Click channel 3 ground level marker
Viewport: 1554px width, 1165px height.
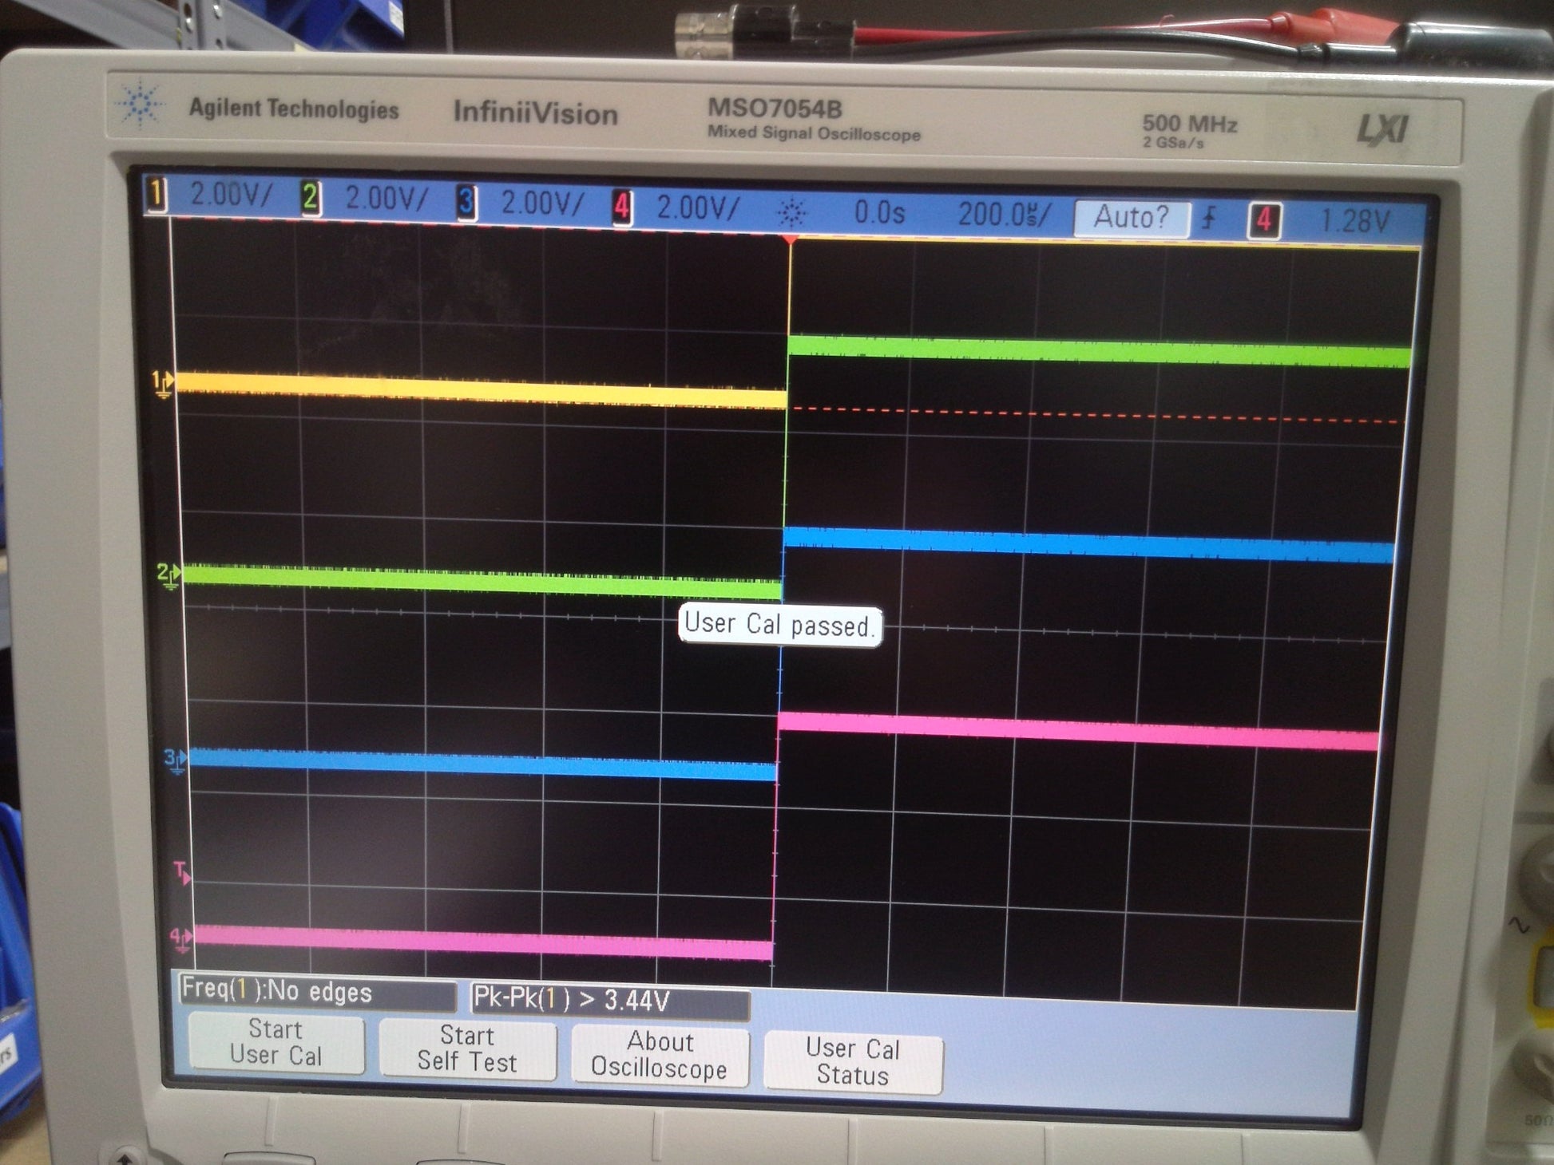pyautogui.click(x=176, y=759)
